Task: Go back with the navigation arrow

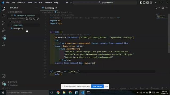Action: 67,3
